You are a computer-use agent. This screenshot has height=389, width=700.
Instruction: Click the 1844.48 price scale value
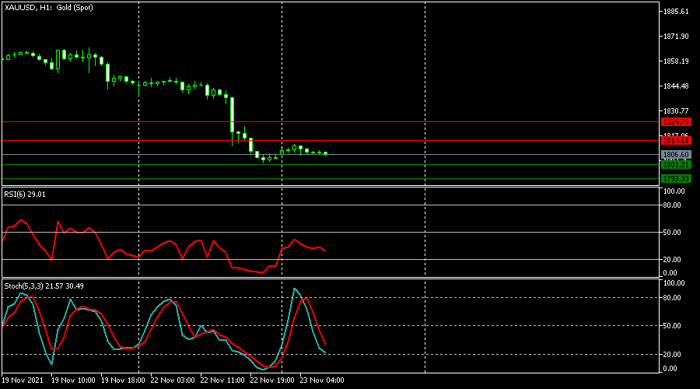[x=676, y=86]
